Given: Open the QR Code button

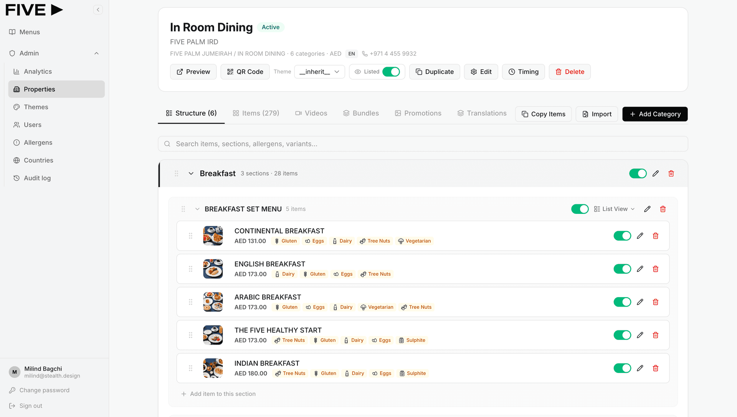Looking at the screenshot, I should click(245, 72).
